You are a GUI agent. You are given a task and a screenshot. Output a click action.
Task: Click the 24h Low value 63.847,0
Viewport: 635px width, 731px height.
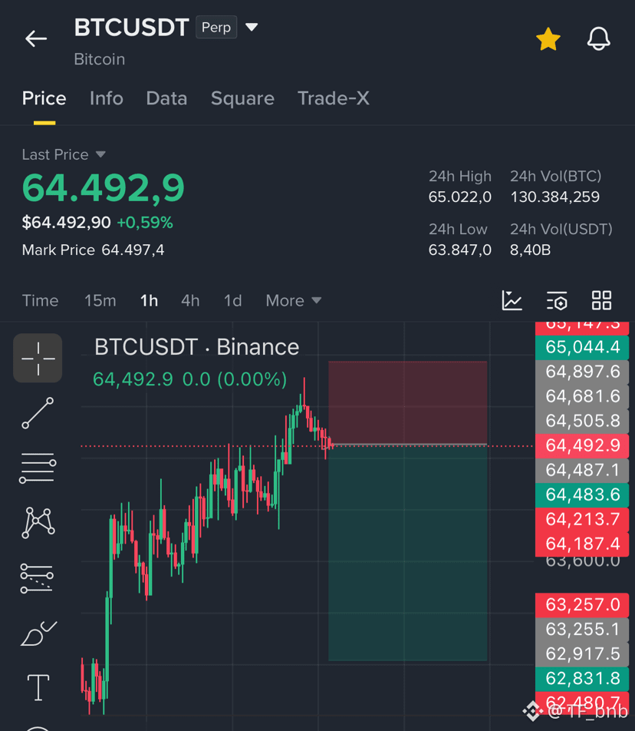click(x=460, y=250)
